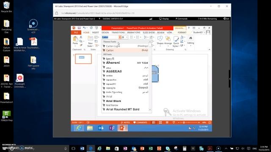Click the Redo/Repeat icon in Quick Access
Image resolution: width=271 pixels, height=152 pixels.
(x=91, y=28)
